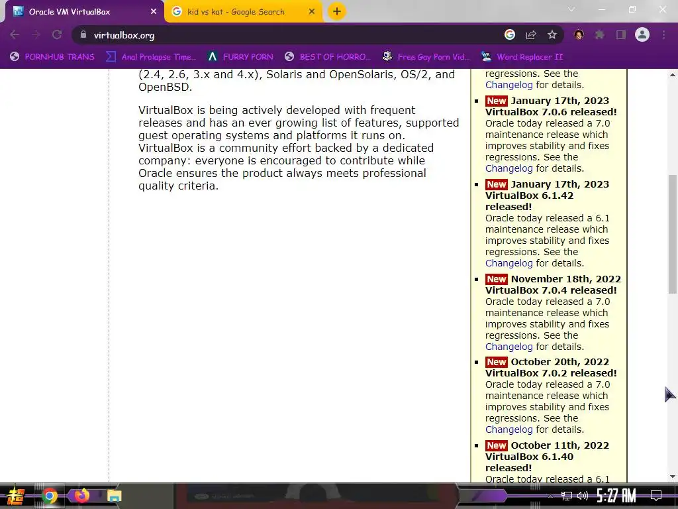Open the Changelog link for VirtualBox 7.0.4
Viewport: 678px width, 509px height.
[x=509, y=347]
